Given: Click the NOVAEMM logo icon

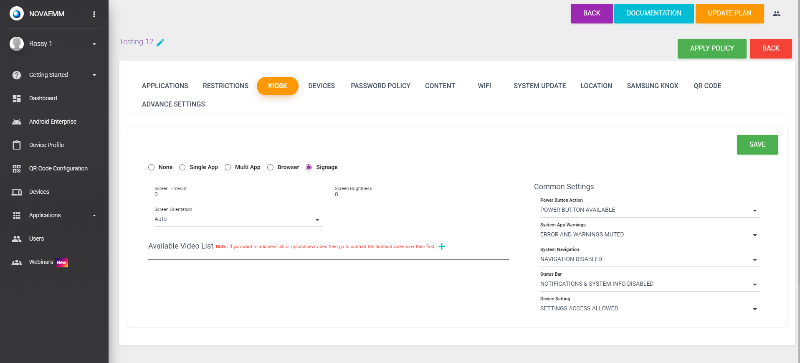Looking at the screenshot, I should pyautogui.click(x=17, y=14).
